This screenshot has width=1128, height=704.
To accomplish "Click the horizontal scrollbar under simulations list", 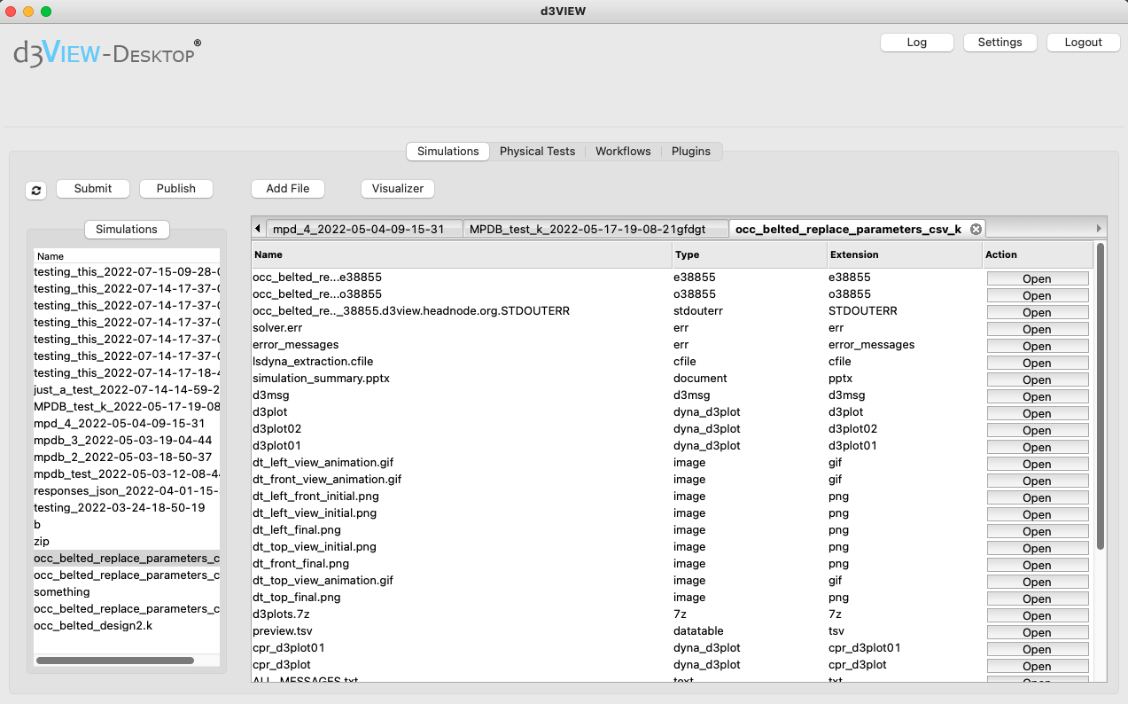I will point(115,661).
